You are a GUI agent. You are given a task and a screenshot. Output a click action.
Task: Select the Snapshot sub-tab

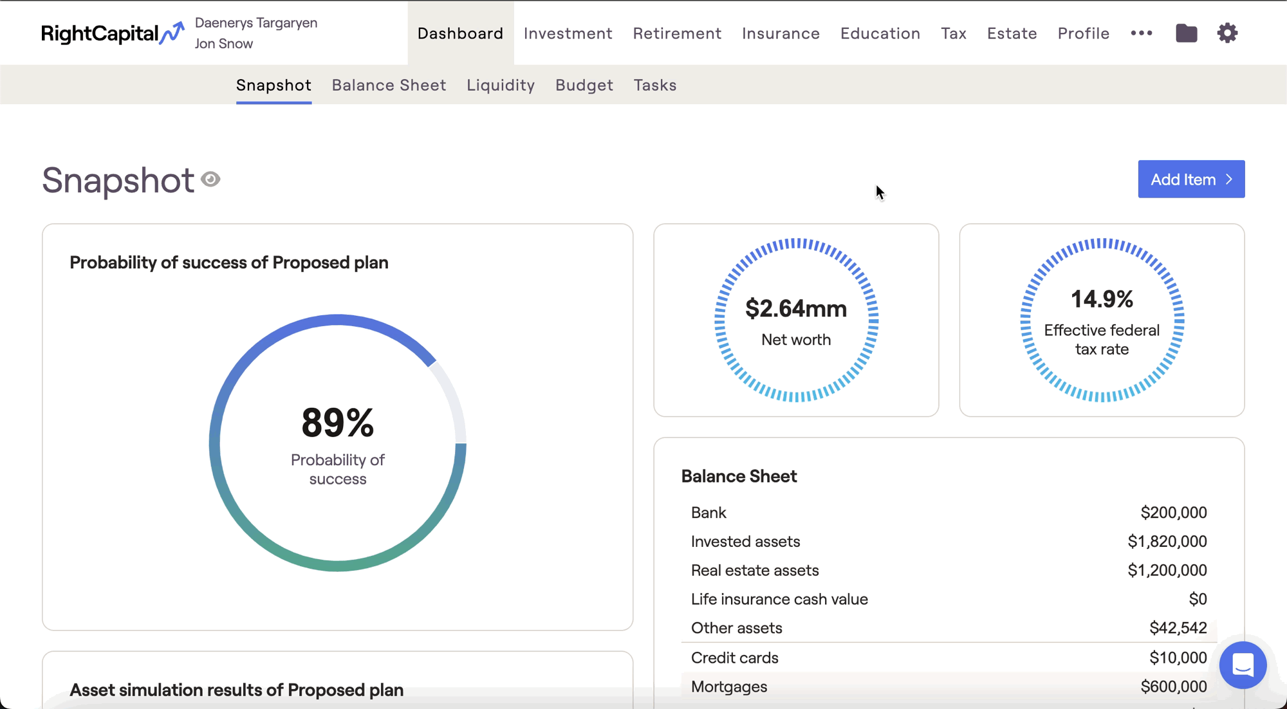click(x=273, y=85)
